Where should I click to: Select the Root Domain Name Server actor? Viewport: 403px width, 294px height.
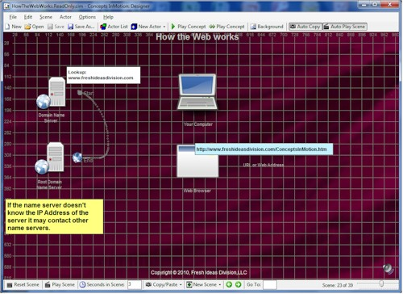(x=50, y=158)
